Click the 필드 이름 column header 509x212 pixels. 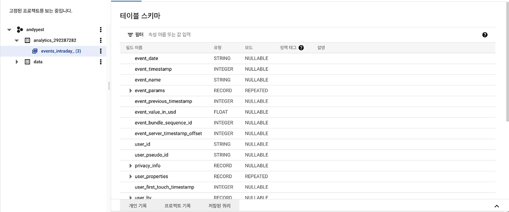click(x=134, y=48)
